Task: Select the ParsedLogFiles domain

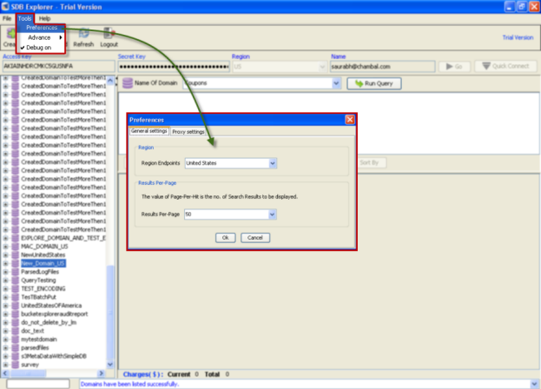Action: coord(40,272)
